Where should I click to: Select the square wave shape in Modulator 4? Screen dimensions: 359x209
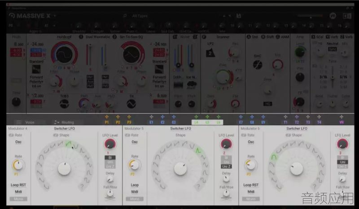point(87,180)
